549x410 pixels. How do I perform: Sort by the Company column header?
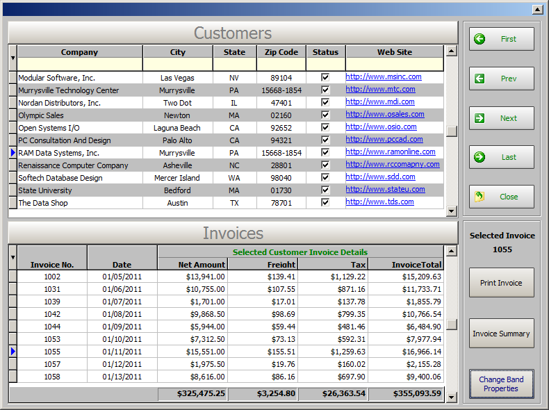[80, 52]
